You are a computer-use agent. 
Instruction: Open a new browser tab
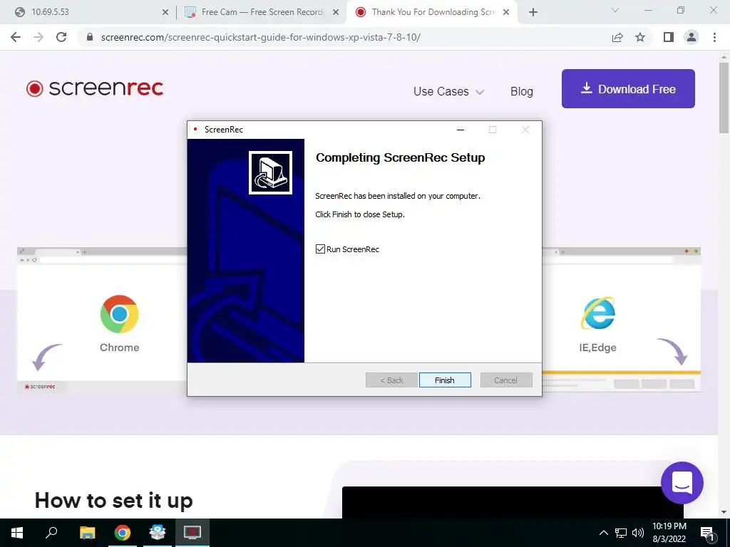[x=533, y=13]
